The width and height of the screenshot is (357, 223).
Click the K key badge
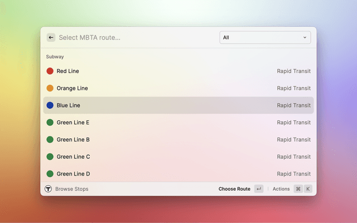[x=307, y=189]
